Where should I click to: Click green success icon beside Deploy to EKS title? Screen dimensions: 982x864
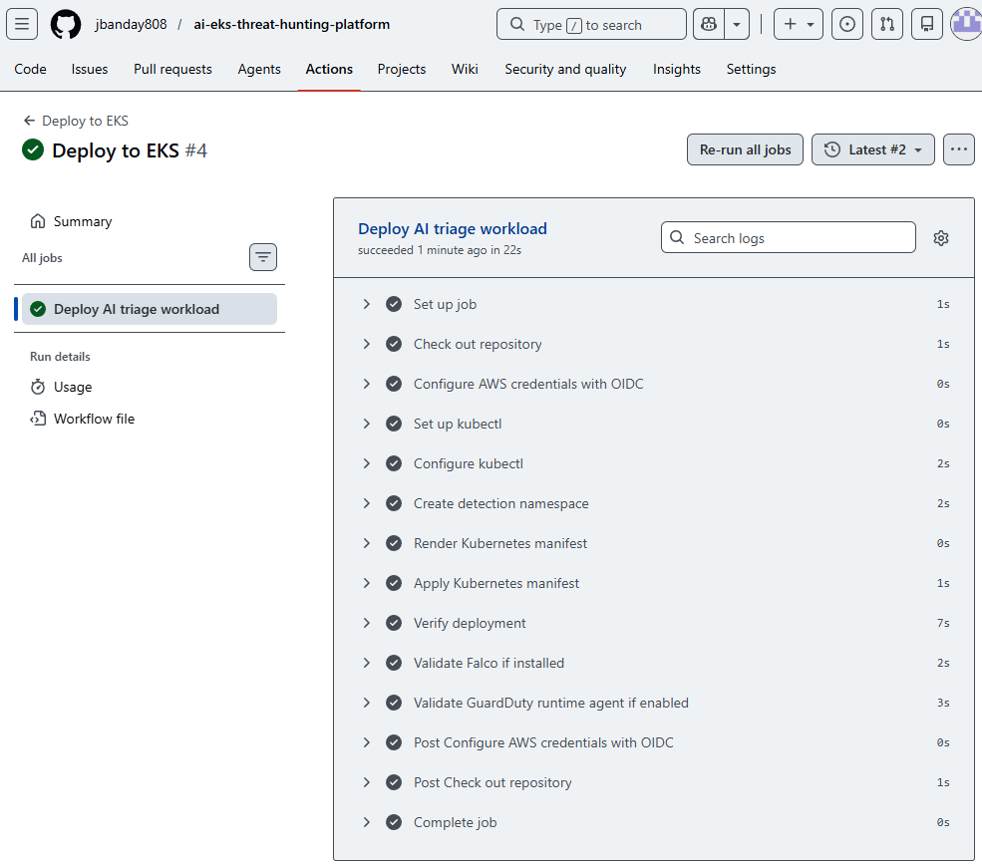33,149
